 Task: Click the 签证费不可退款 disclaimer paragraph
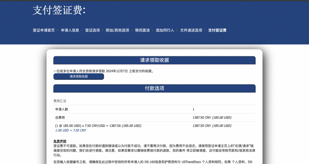[154, 151]
